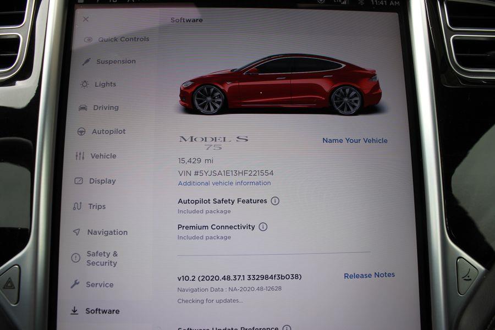Image resolution: width=495 pixels, height=330 pixels.
Task: Click the Vehicle sliders icon
Action: [80, 156]
